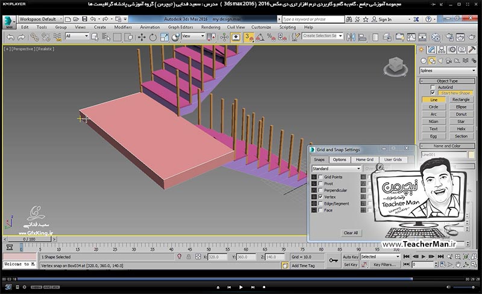Enable Edge/Segment snap checkbox

tap(321, 203)
